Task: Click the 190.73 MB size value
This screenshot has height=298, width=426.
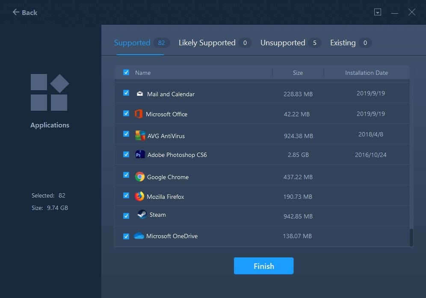Action: point(298,197)
